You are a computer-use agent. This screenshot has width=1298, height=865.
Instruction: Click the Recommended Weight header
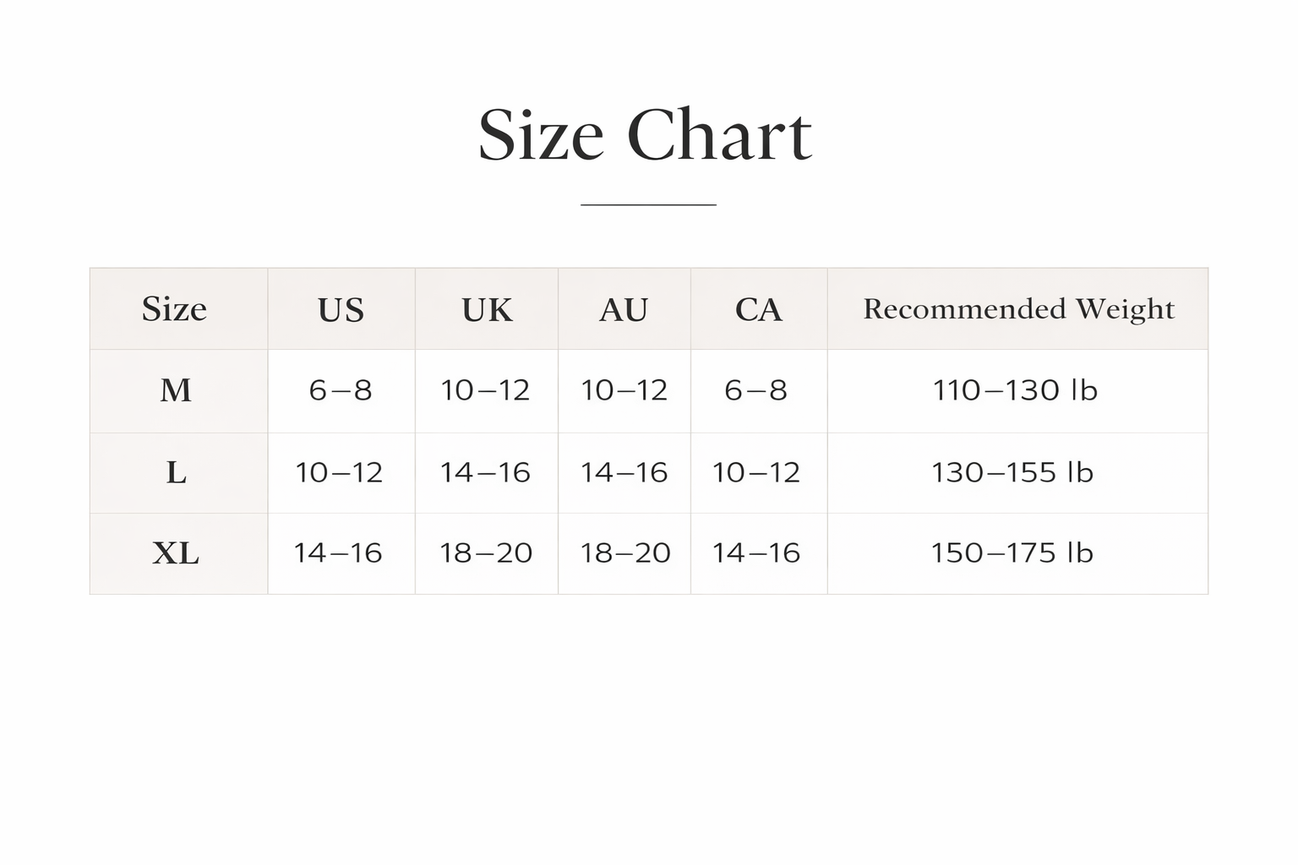coord(1019,309)
